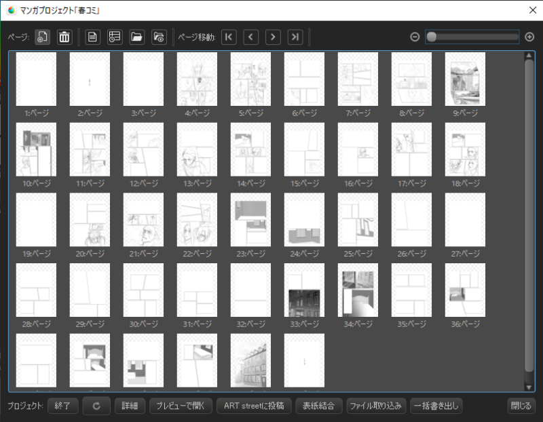543x422 pixels.
Task: Select page 9 thumbnail
Action: [465, 79]
